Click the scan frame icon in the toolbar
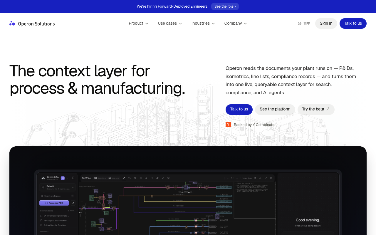376x235 pixels. coord(168,178)
